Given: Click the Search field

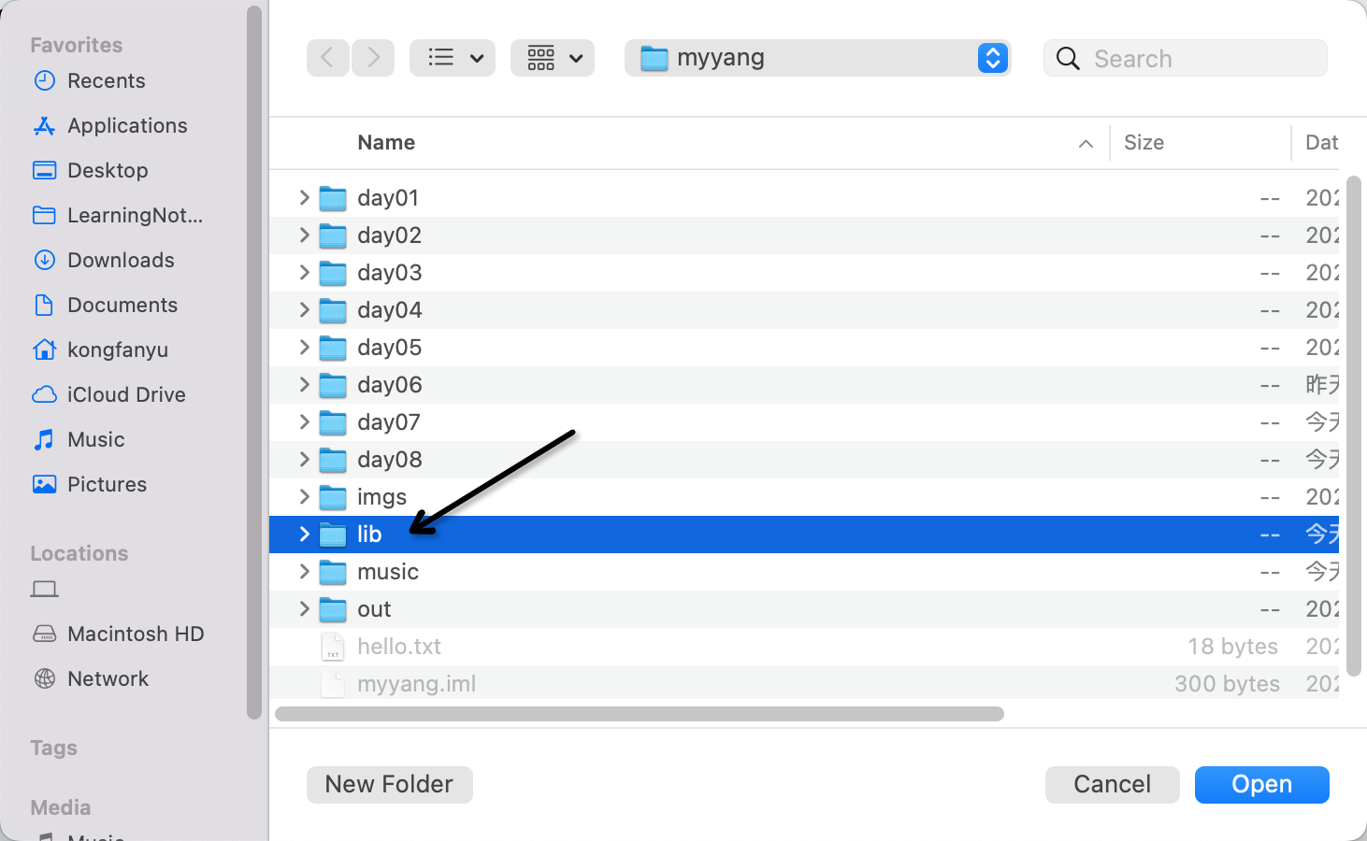Looking at the screenshot, I should tap(1197, 59).
